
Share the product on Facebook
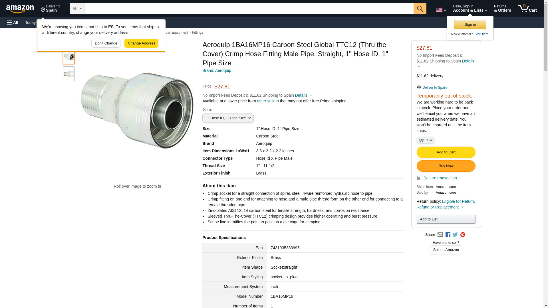point(448,235)
